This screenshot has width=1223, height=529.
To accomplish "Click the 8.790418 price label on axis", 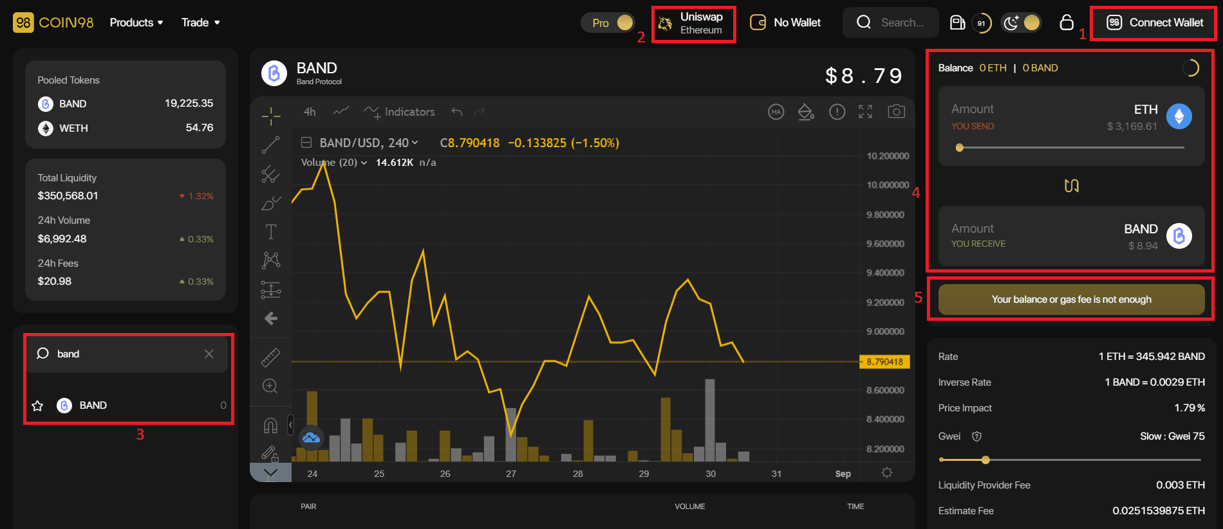I will (x=885, y=362).
